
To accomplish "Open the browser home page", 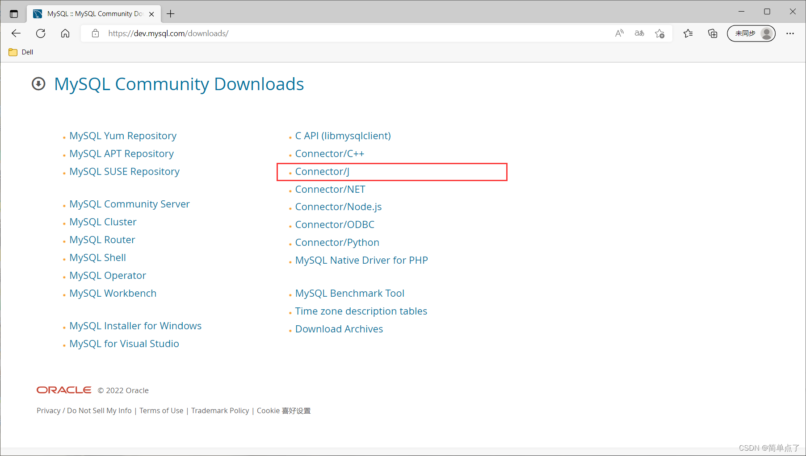I will [x=65, y=33].
